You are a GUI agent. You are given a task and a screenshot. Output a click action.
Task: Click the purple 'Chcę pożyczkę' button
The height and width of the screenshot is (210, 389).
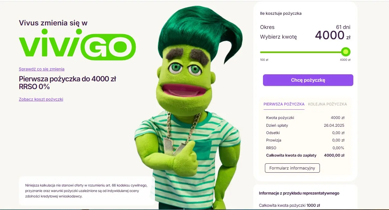308,80
